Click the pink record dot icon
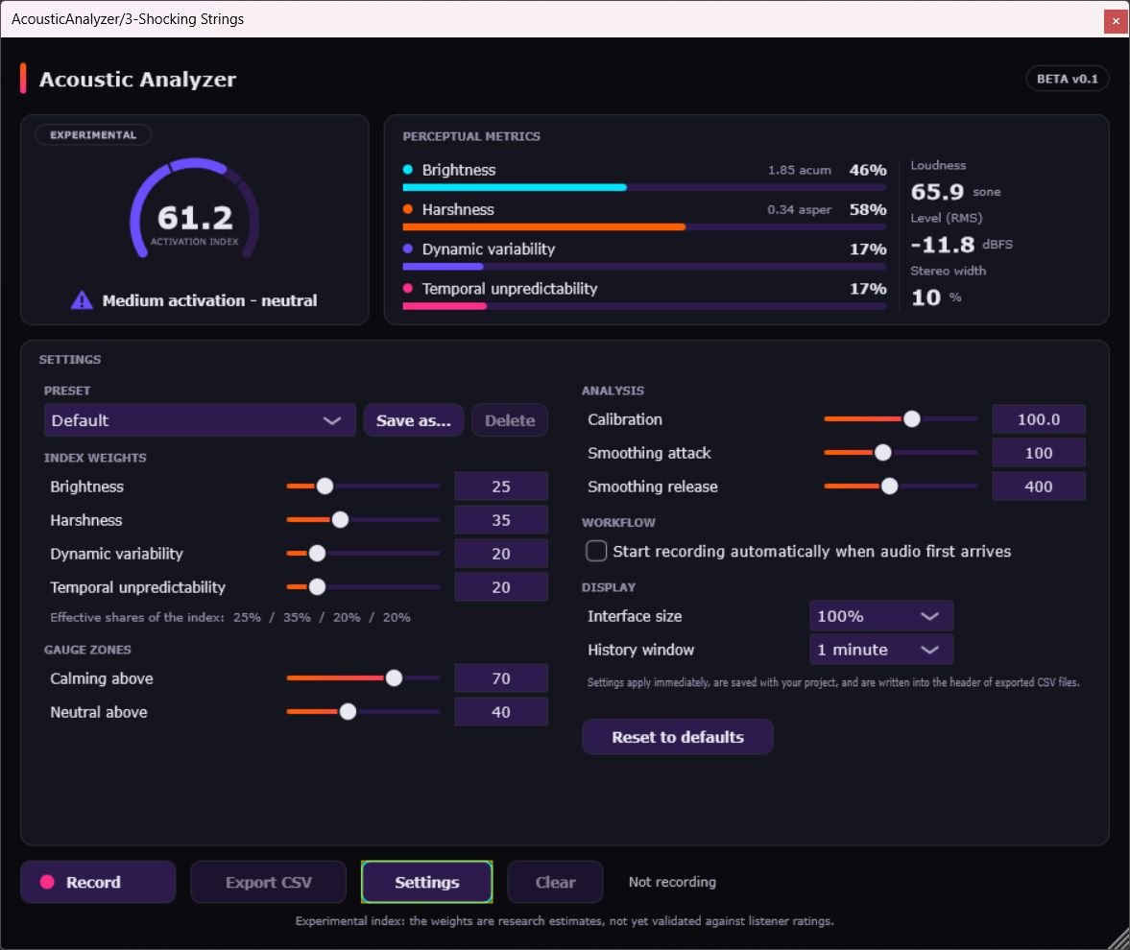The height and width of the screenshot is (950, 1130). [x=48, y=882]
